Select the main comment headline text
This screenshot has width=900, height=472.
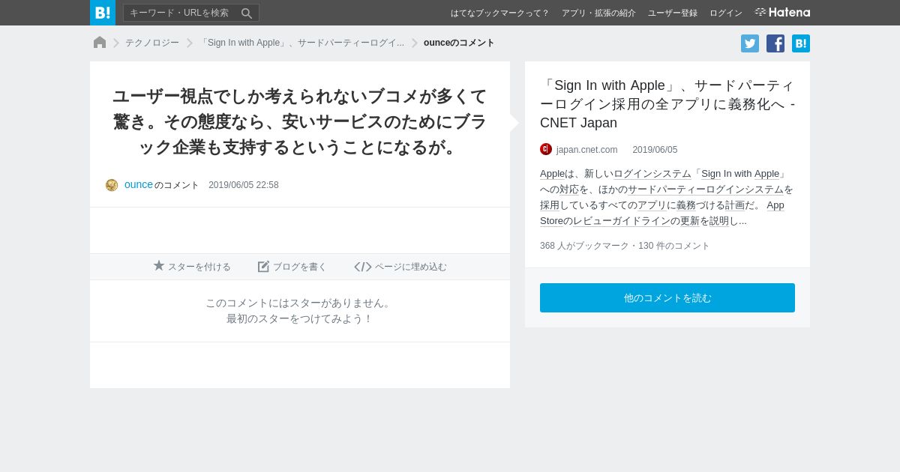tap(300, 121)
